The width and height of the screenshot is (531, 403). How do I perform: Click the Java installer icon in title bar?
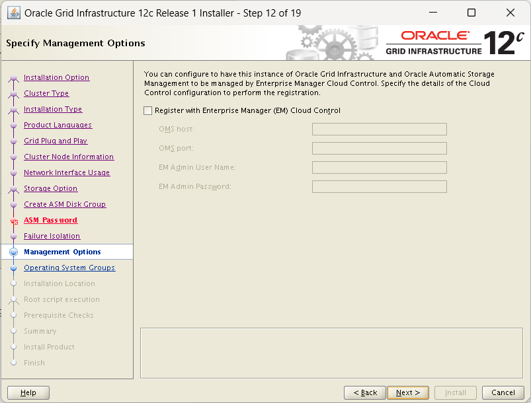14,13
